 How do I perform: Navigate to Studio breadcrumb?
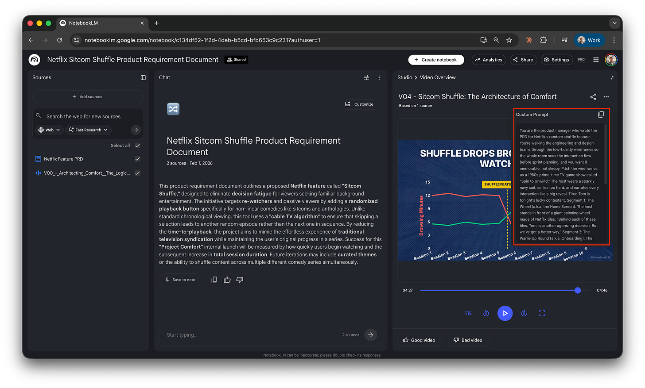coord(404,77)
